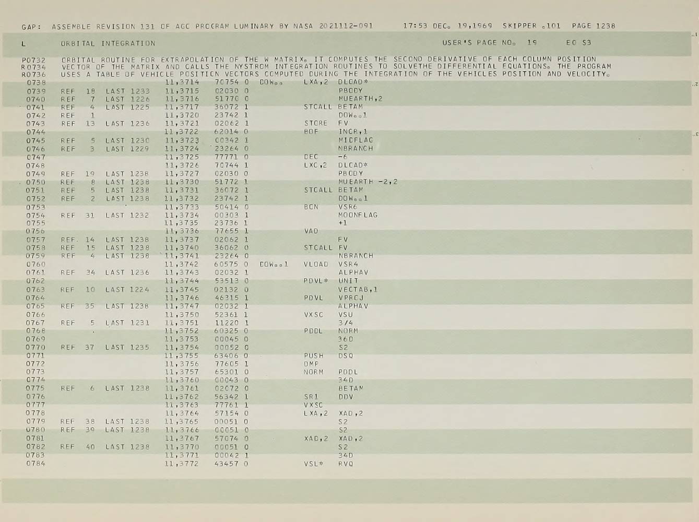Select operand 'VSR4'
Screen dimensions: 699x522
348,264
